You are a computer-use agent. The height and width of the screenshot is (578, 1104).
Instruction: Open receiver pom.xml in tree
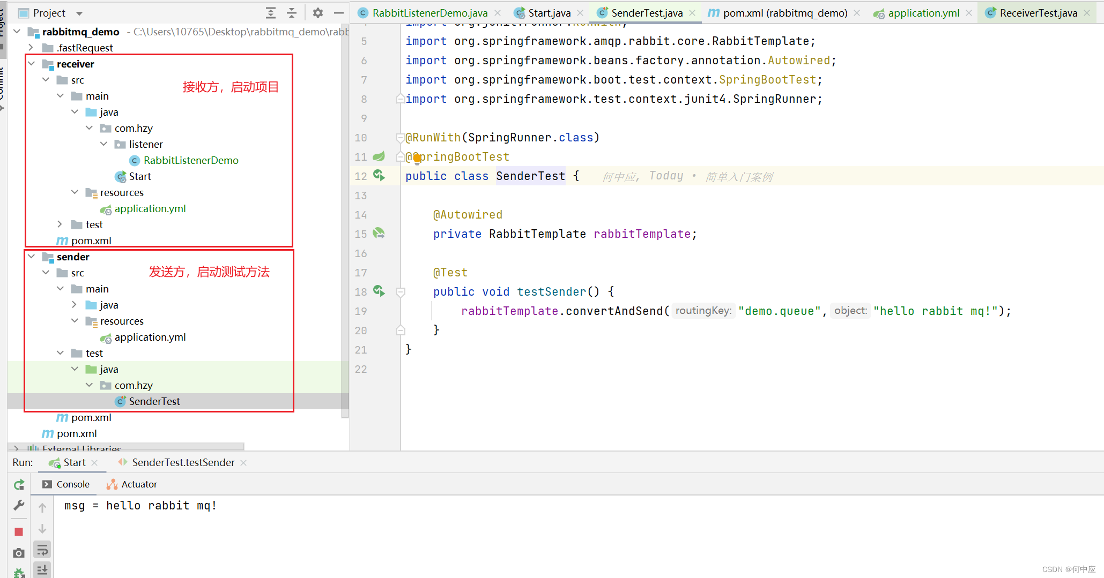point(91,241)
